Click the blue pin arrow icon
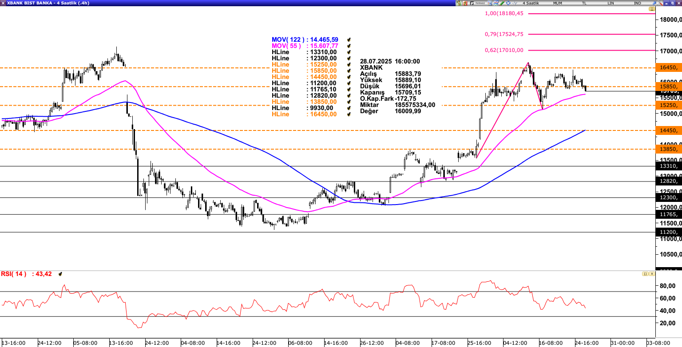The image size is (682, 347). pyautogui.click(x=654, y=3)
